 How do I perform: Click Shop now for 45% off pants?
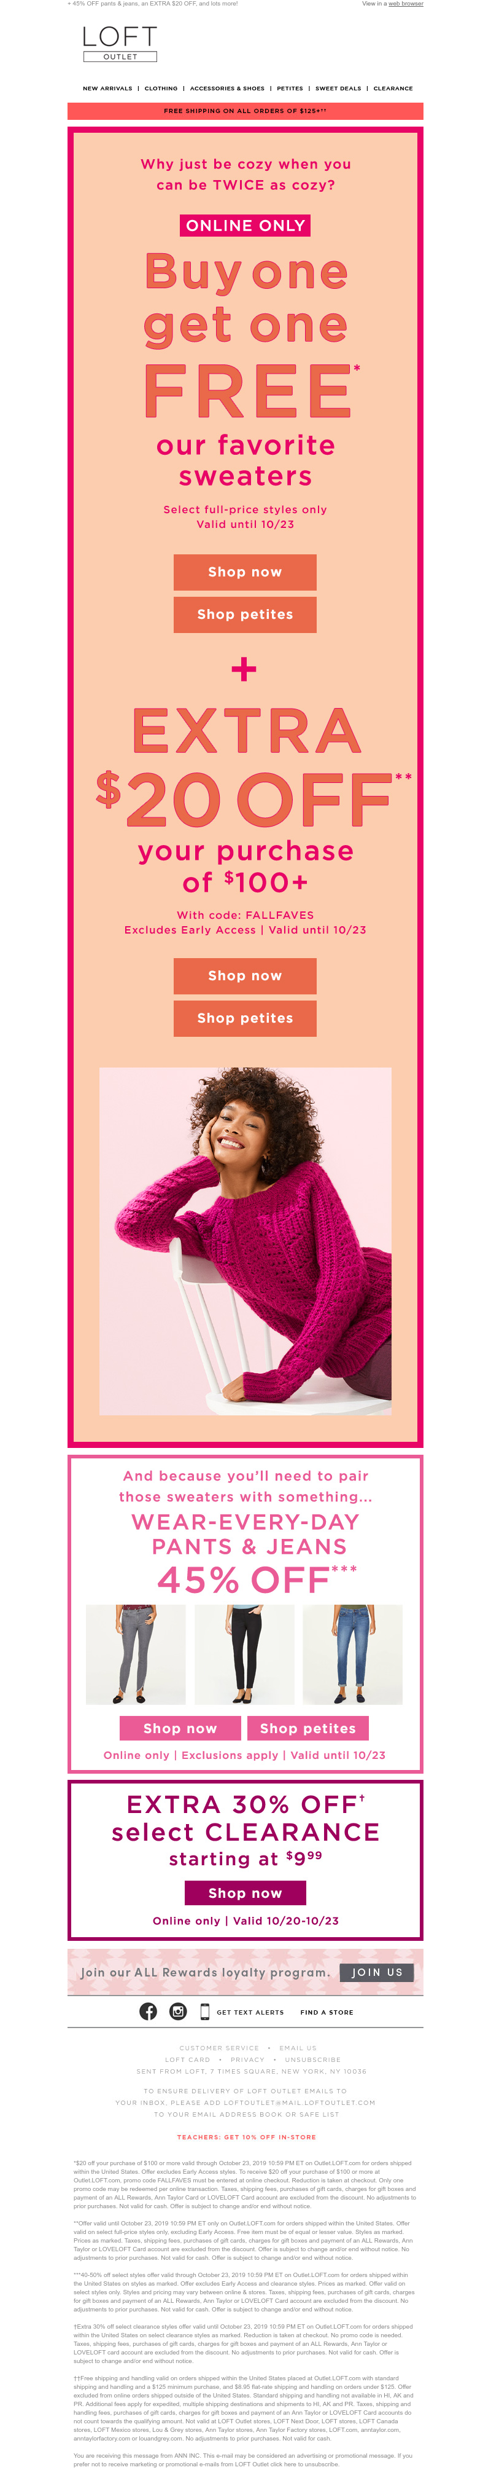point(180,1728)
